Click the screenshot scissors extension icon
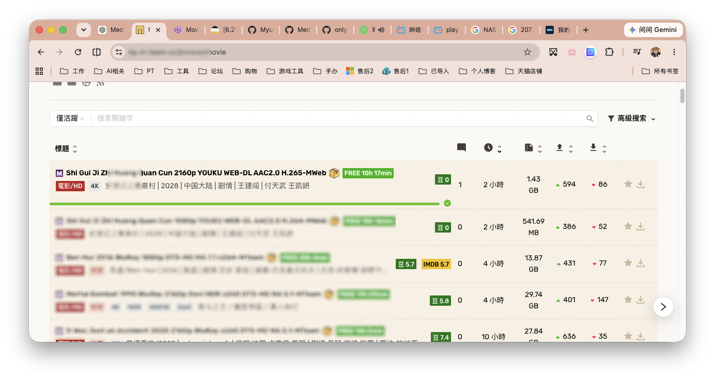The image size is (715, 380). 553,52
